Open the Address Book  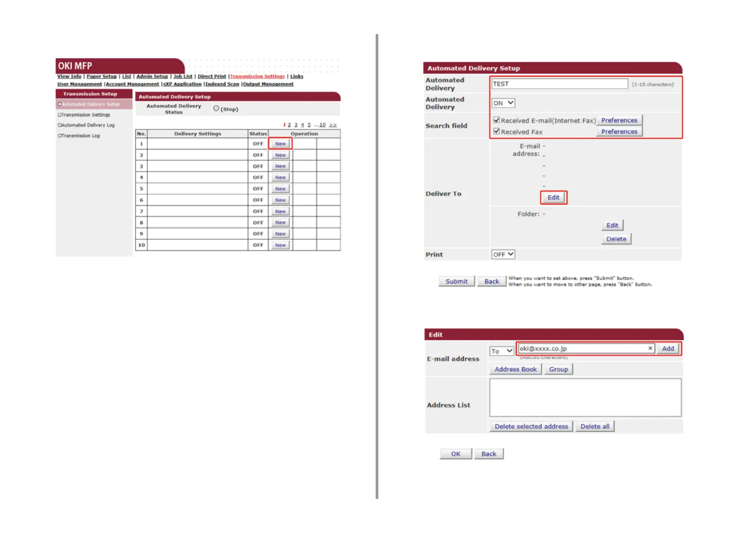point(516,369)
